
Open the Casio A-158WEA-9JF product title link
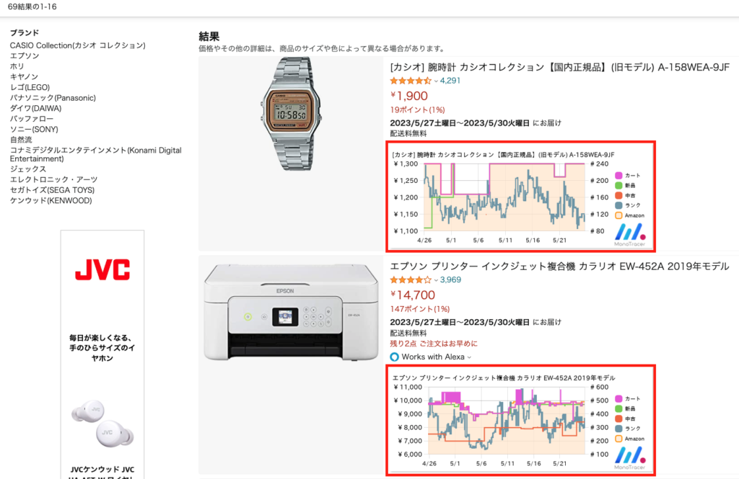pyautogui.click(x=560, y=67)
